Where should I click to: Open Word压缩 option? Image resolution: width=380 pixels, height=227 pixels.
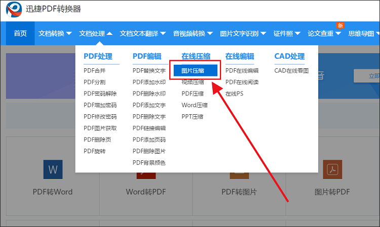[195, 105]
